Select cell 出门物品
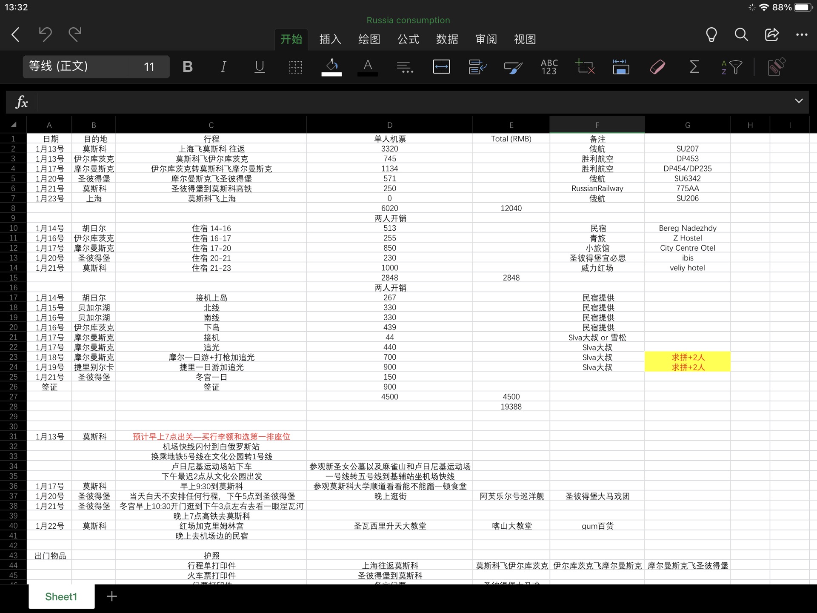817x613 pixels. coord(49,556)
